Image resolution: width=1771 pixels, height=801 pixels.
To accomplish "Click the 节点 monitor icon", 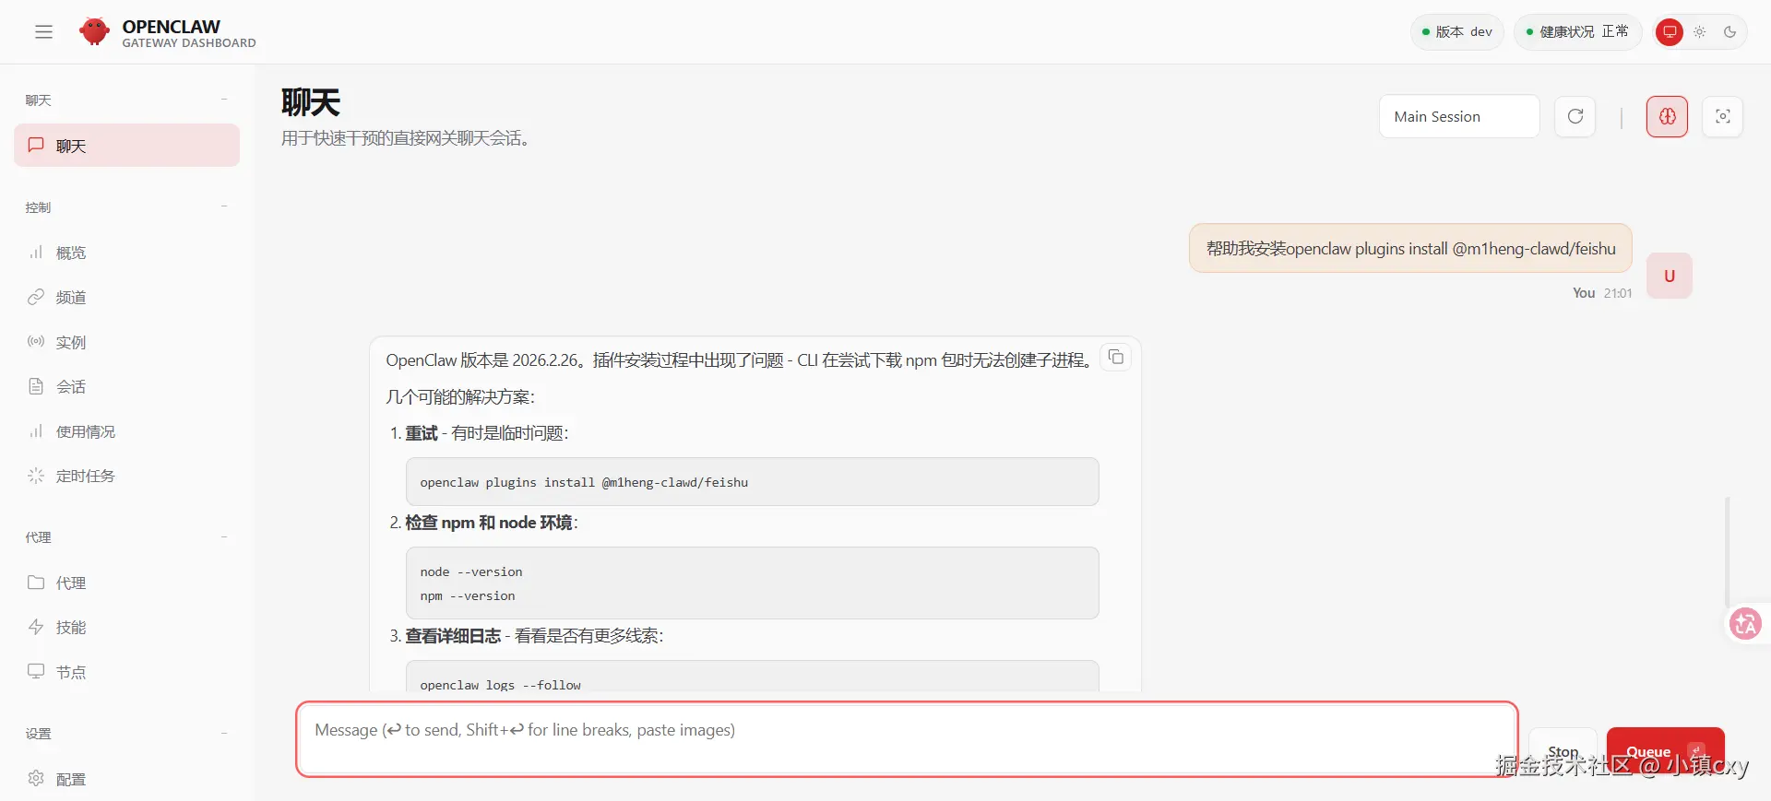I will [36, 671].
